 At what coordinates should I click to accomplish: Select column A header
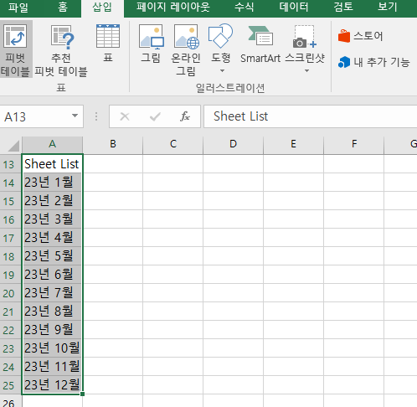coord(52,145)
